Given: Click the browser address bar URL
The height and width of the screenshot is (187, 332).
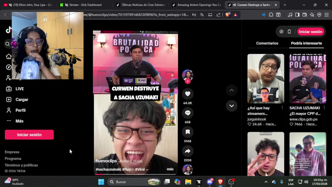Looking at the screenshot, I should coord(136,15).
